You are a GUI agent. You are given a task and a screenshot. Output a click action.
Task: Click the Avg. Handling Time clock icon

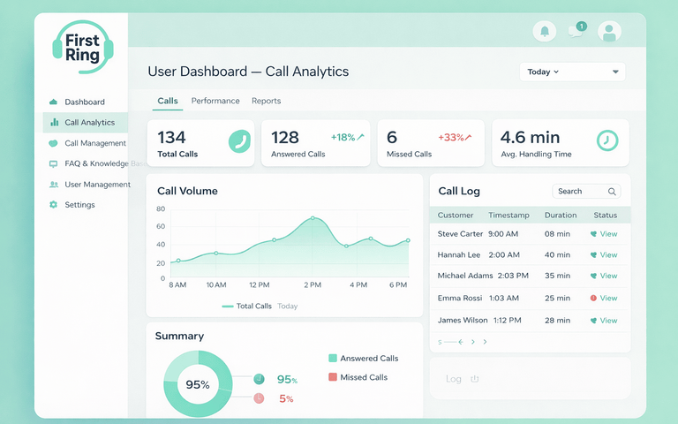coord(606,140)
